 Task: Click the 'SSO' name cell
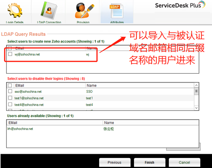point(89,92)
